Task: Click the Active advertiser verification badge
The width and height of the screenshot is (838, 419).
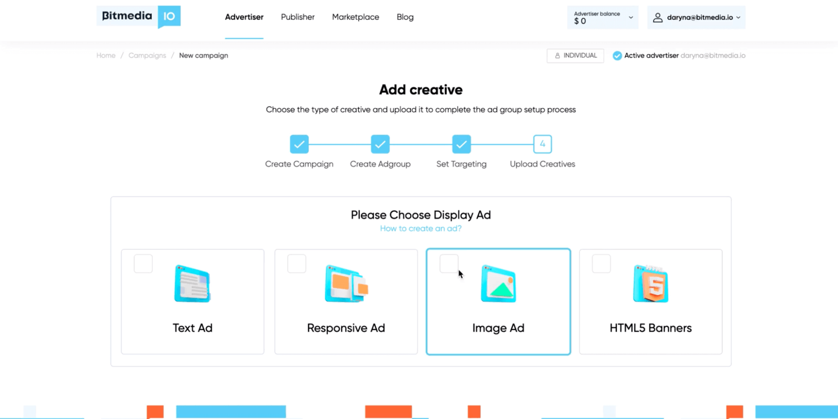Action: pyautogui.click(x=617, y=55)
